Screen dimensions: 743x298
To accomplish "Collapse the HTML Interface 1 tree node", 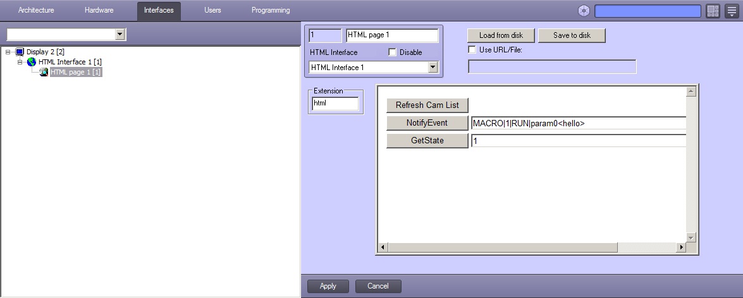I will pyautogui.click(x=20, y=62).
